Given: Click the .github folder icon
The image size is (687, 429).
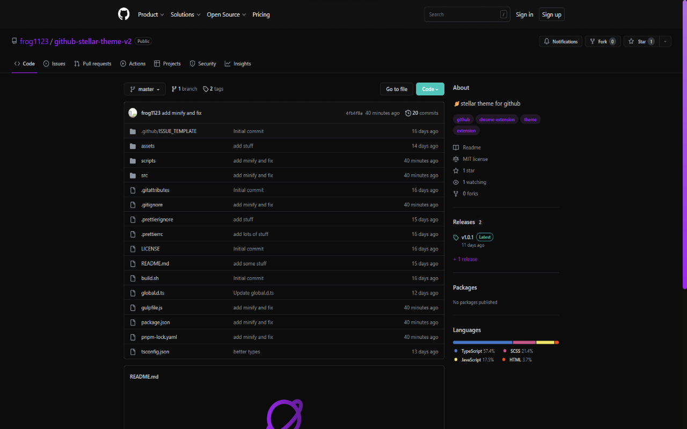Looking at the screenshot, I should point(133,131).
